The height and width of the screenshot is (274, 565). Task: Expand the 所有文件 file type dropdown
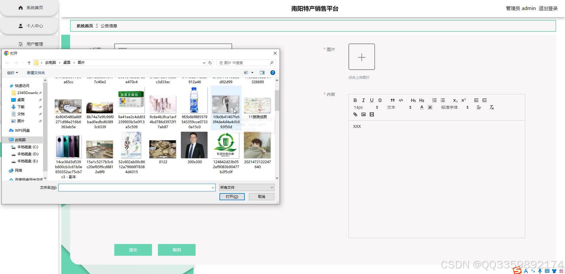click(x=247, y=188)
